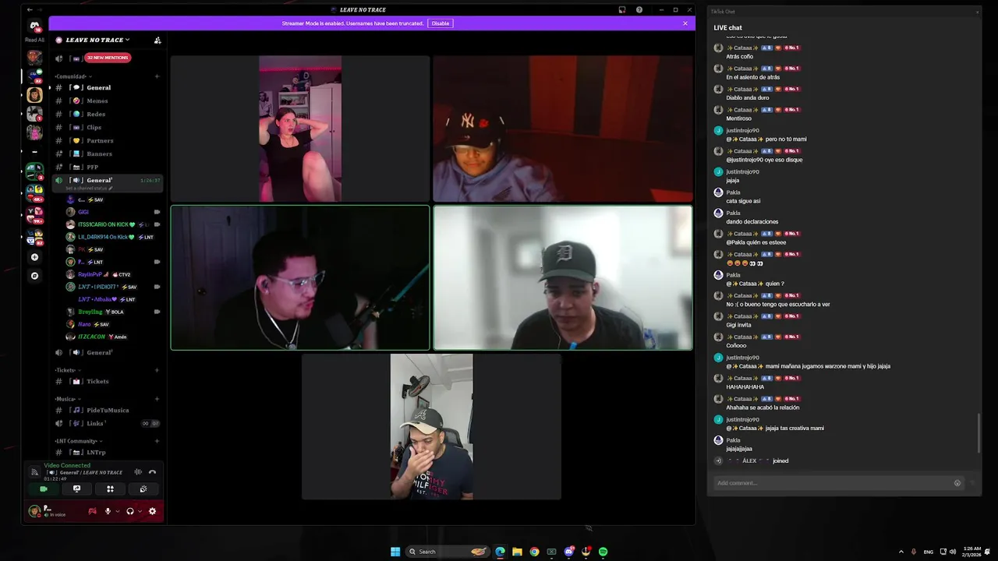998x561 pixels.
Task: Open Discord help question mark icon
Action: pyautogui.click(x=639, y=10)
